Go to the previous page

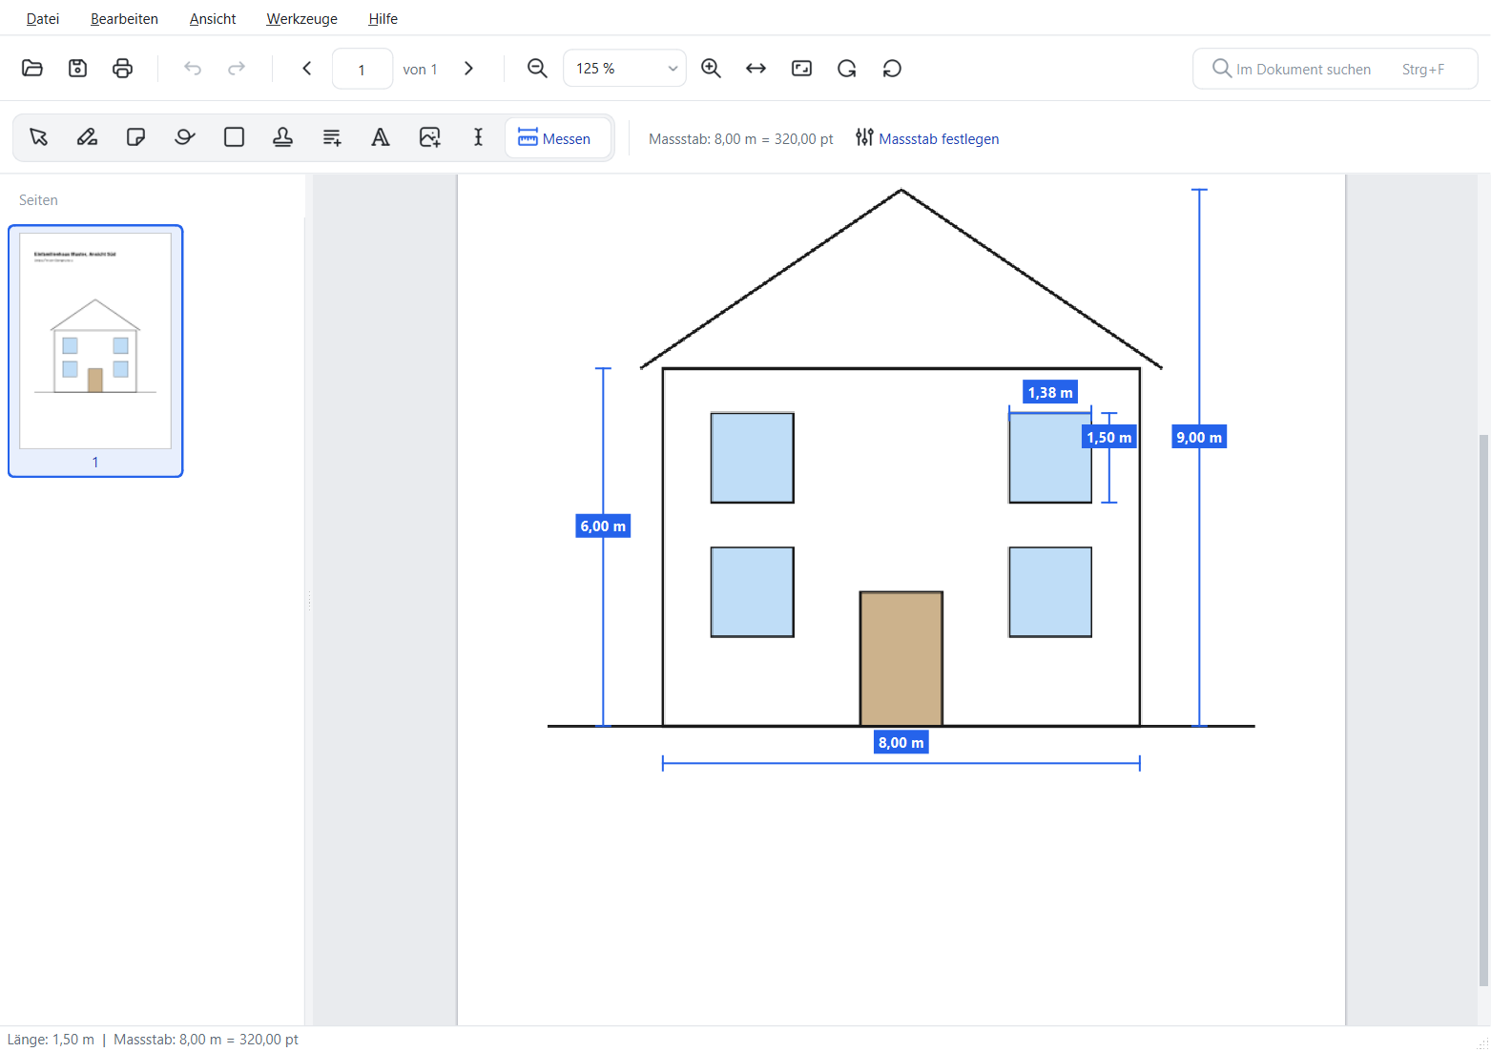click(307, 68)
